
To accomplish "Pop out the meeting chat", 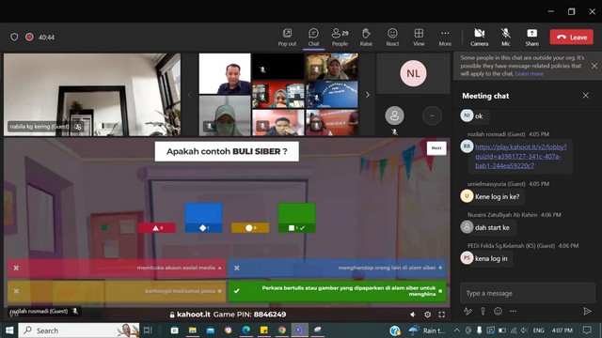I will pos(287,38).
